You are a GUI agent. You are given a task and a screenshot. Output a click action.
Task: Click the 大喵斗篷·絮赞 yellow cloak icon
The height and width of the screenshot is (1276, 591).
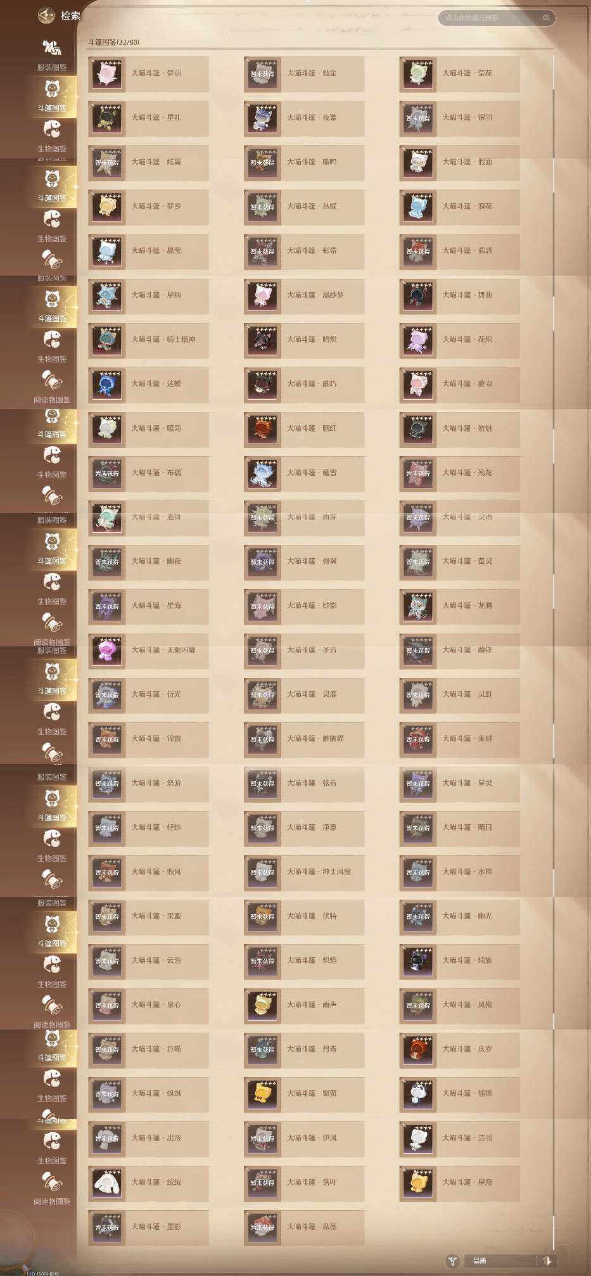coord(262,1094)
